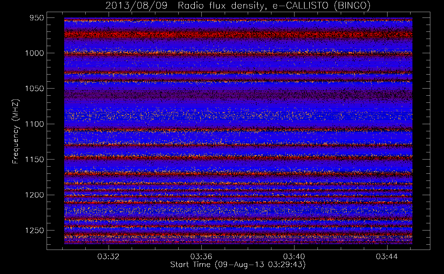The height and width of the screenshot is (274, 444).
Task: Click the 1100 frequency tick label
Action: 34,124
